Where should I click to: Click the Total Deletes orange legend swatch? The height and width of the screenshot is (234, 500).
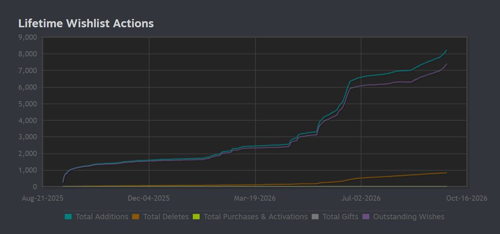click(x=135, y=217)
